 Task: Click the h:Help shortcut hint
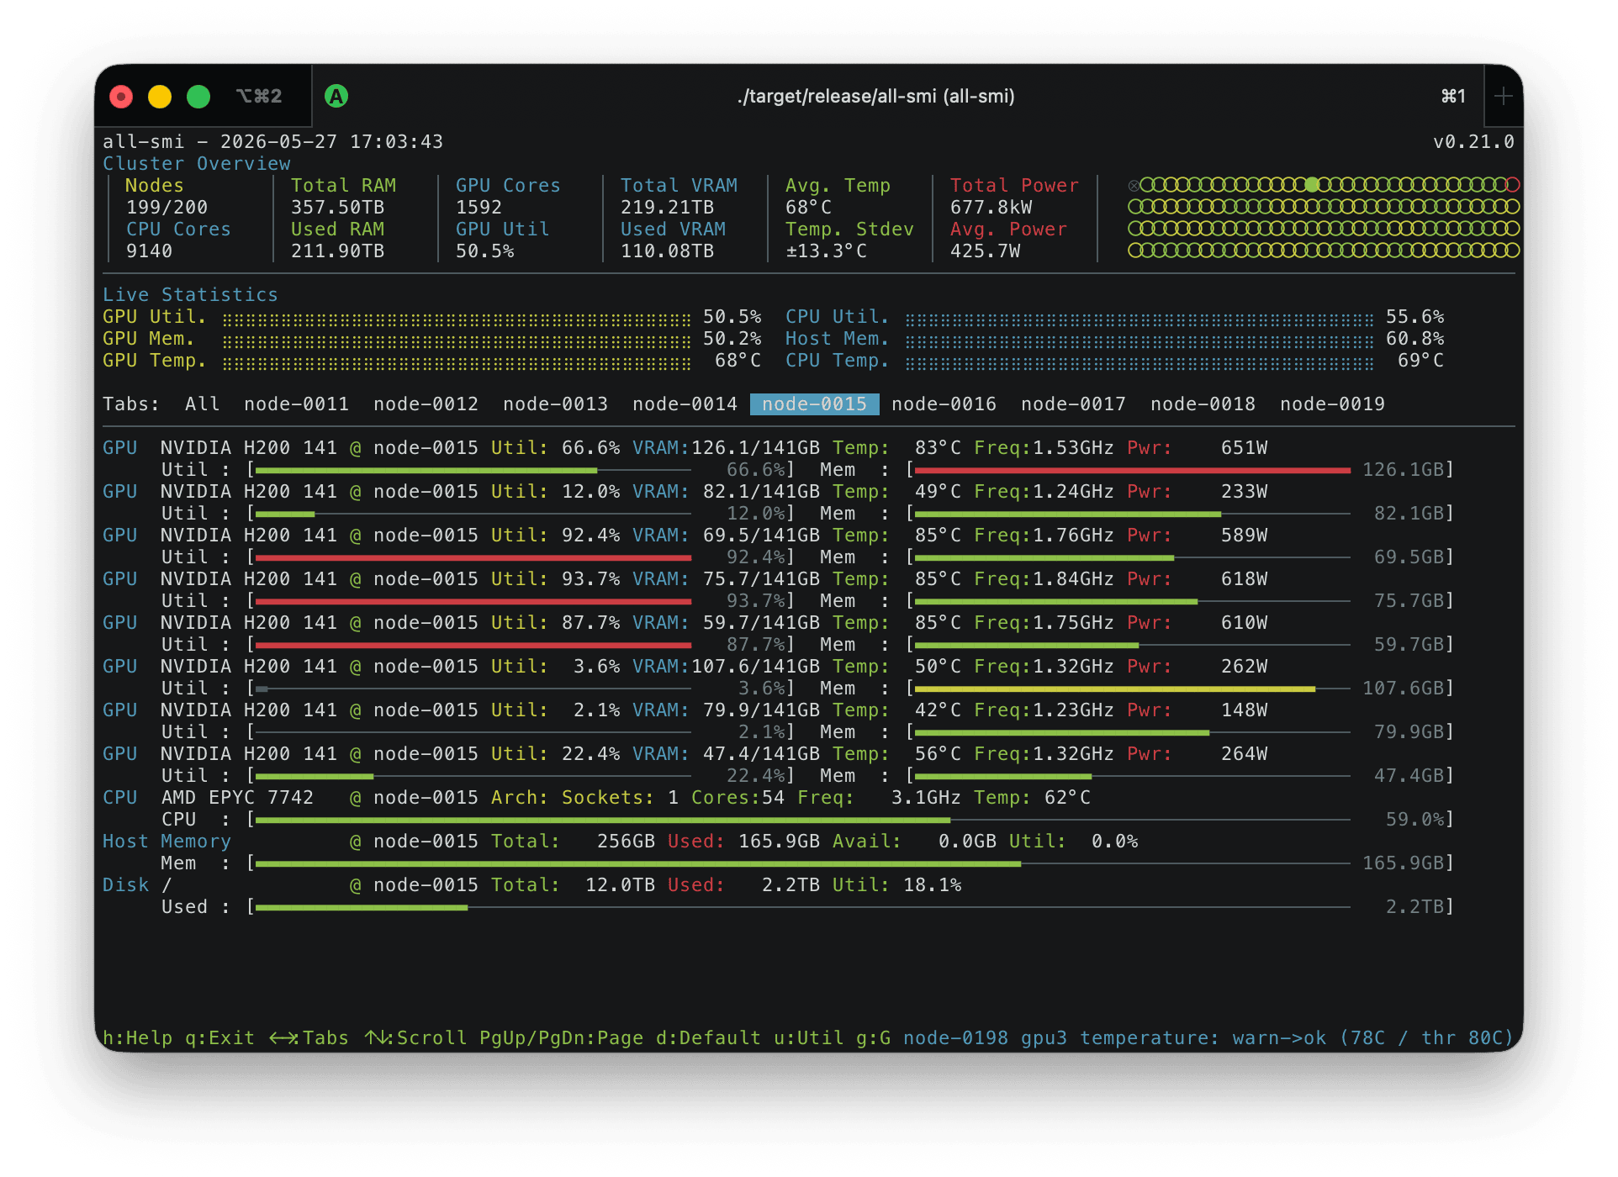138,1038
